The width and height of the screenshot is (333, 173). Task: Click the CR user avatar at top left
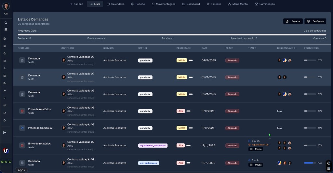(x=6, y=6)
